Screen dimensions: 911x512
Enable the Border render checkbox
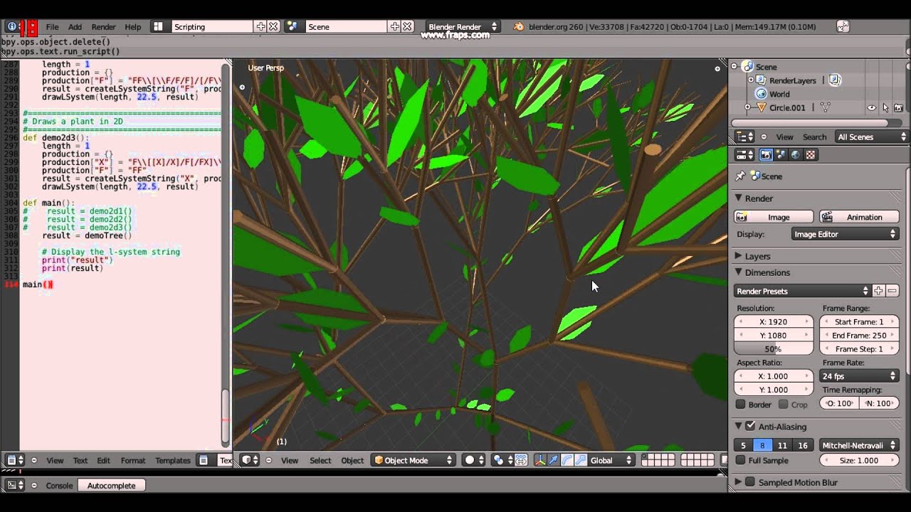click(740, 404)
